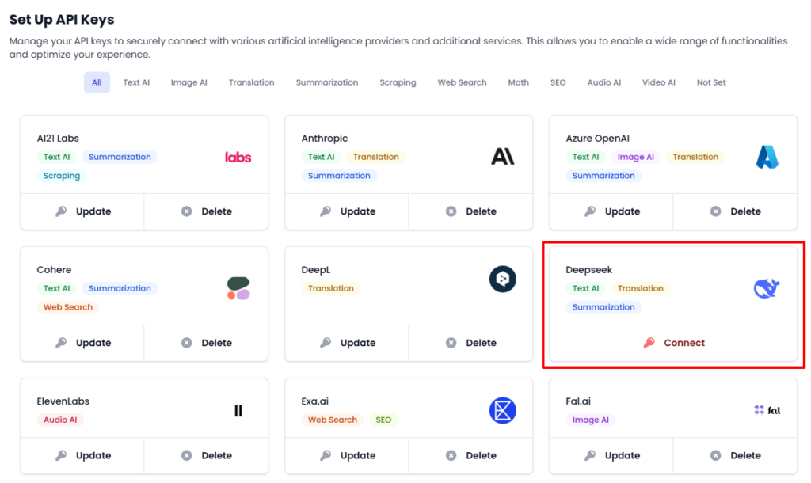Click the Cohere logo icon
The image size is (811, 483).
point(238,288)
